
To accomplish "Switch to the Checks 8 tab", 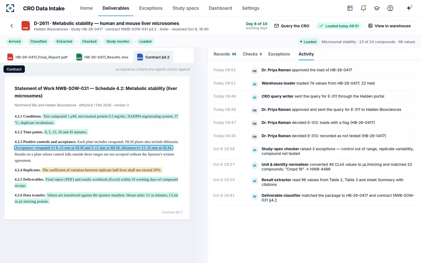I will 252,54.
